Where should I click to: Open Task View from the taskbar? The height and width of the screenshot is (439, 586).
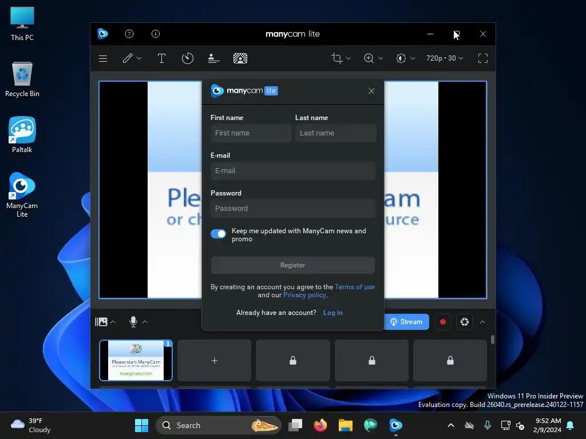(295, 425)
